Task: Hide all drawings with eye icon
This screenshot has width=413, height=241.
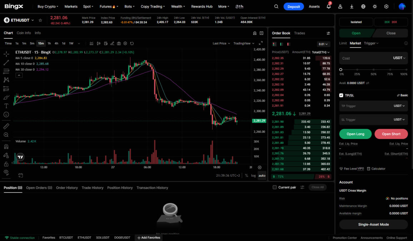Action: click(x=6, y=172)
